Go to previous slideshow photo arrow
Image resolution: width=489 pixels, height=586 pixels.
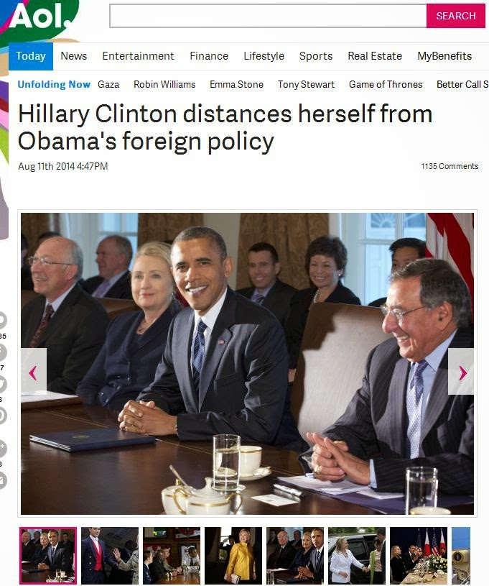[34, 372]
